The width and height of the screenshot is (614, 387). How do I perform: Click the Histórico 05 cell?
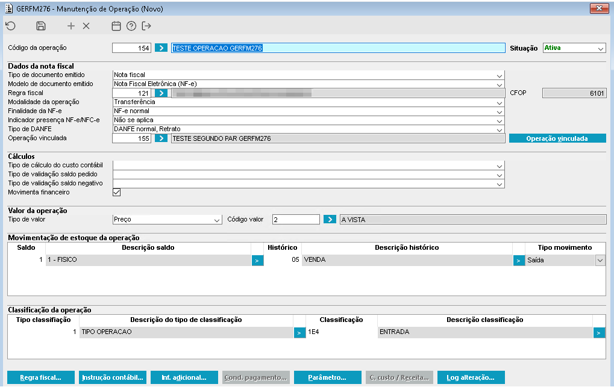(283, 260)
